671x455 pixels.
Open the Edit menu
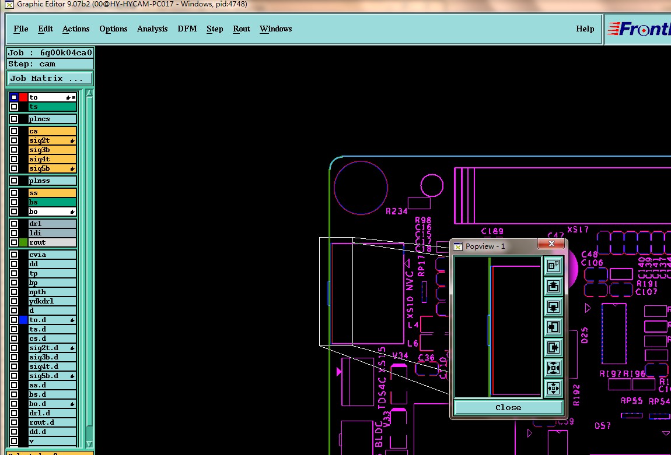pos(46,29)
